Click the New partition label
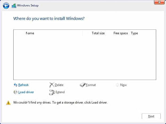Screen dimensions: 166x124 123,85
